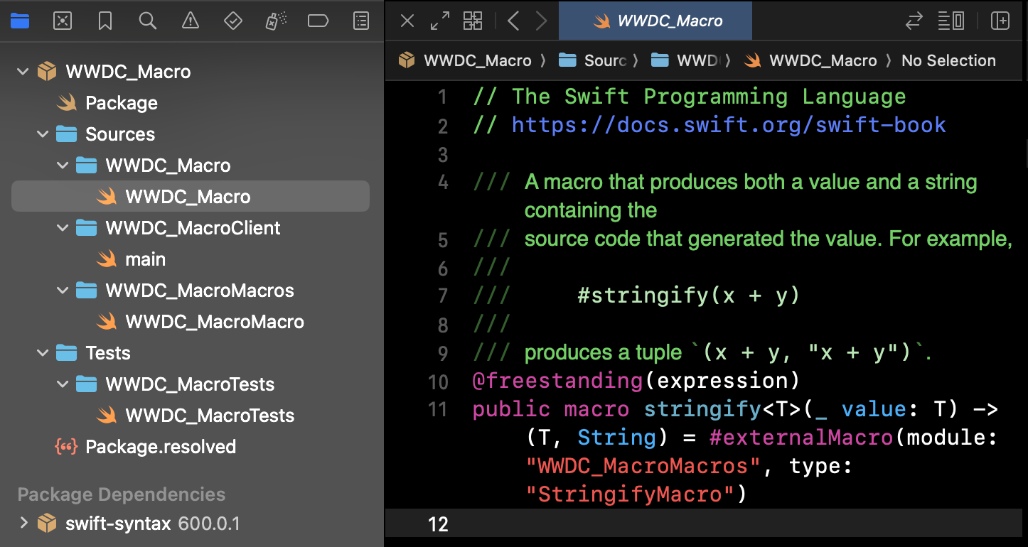
Task: Collapse the WWDC_Macro subfolder under Sources
Action: [63, 166]
